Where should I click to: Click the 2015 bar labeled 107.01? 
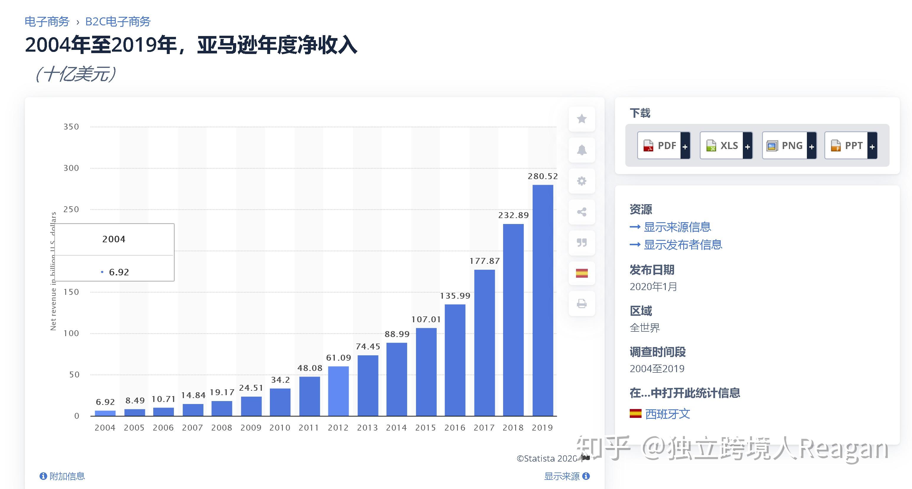[426, 372]
